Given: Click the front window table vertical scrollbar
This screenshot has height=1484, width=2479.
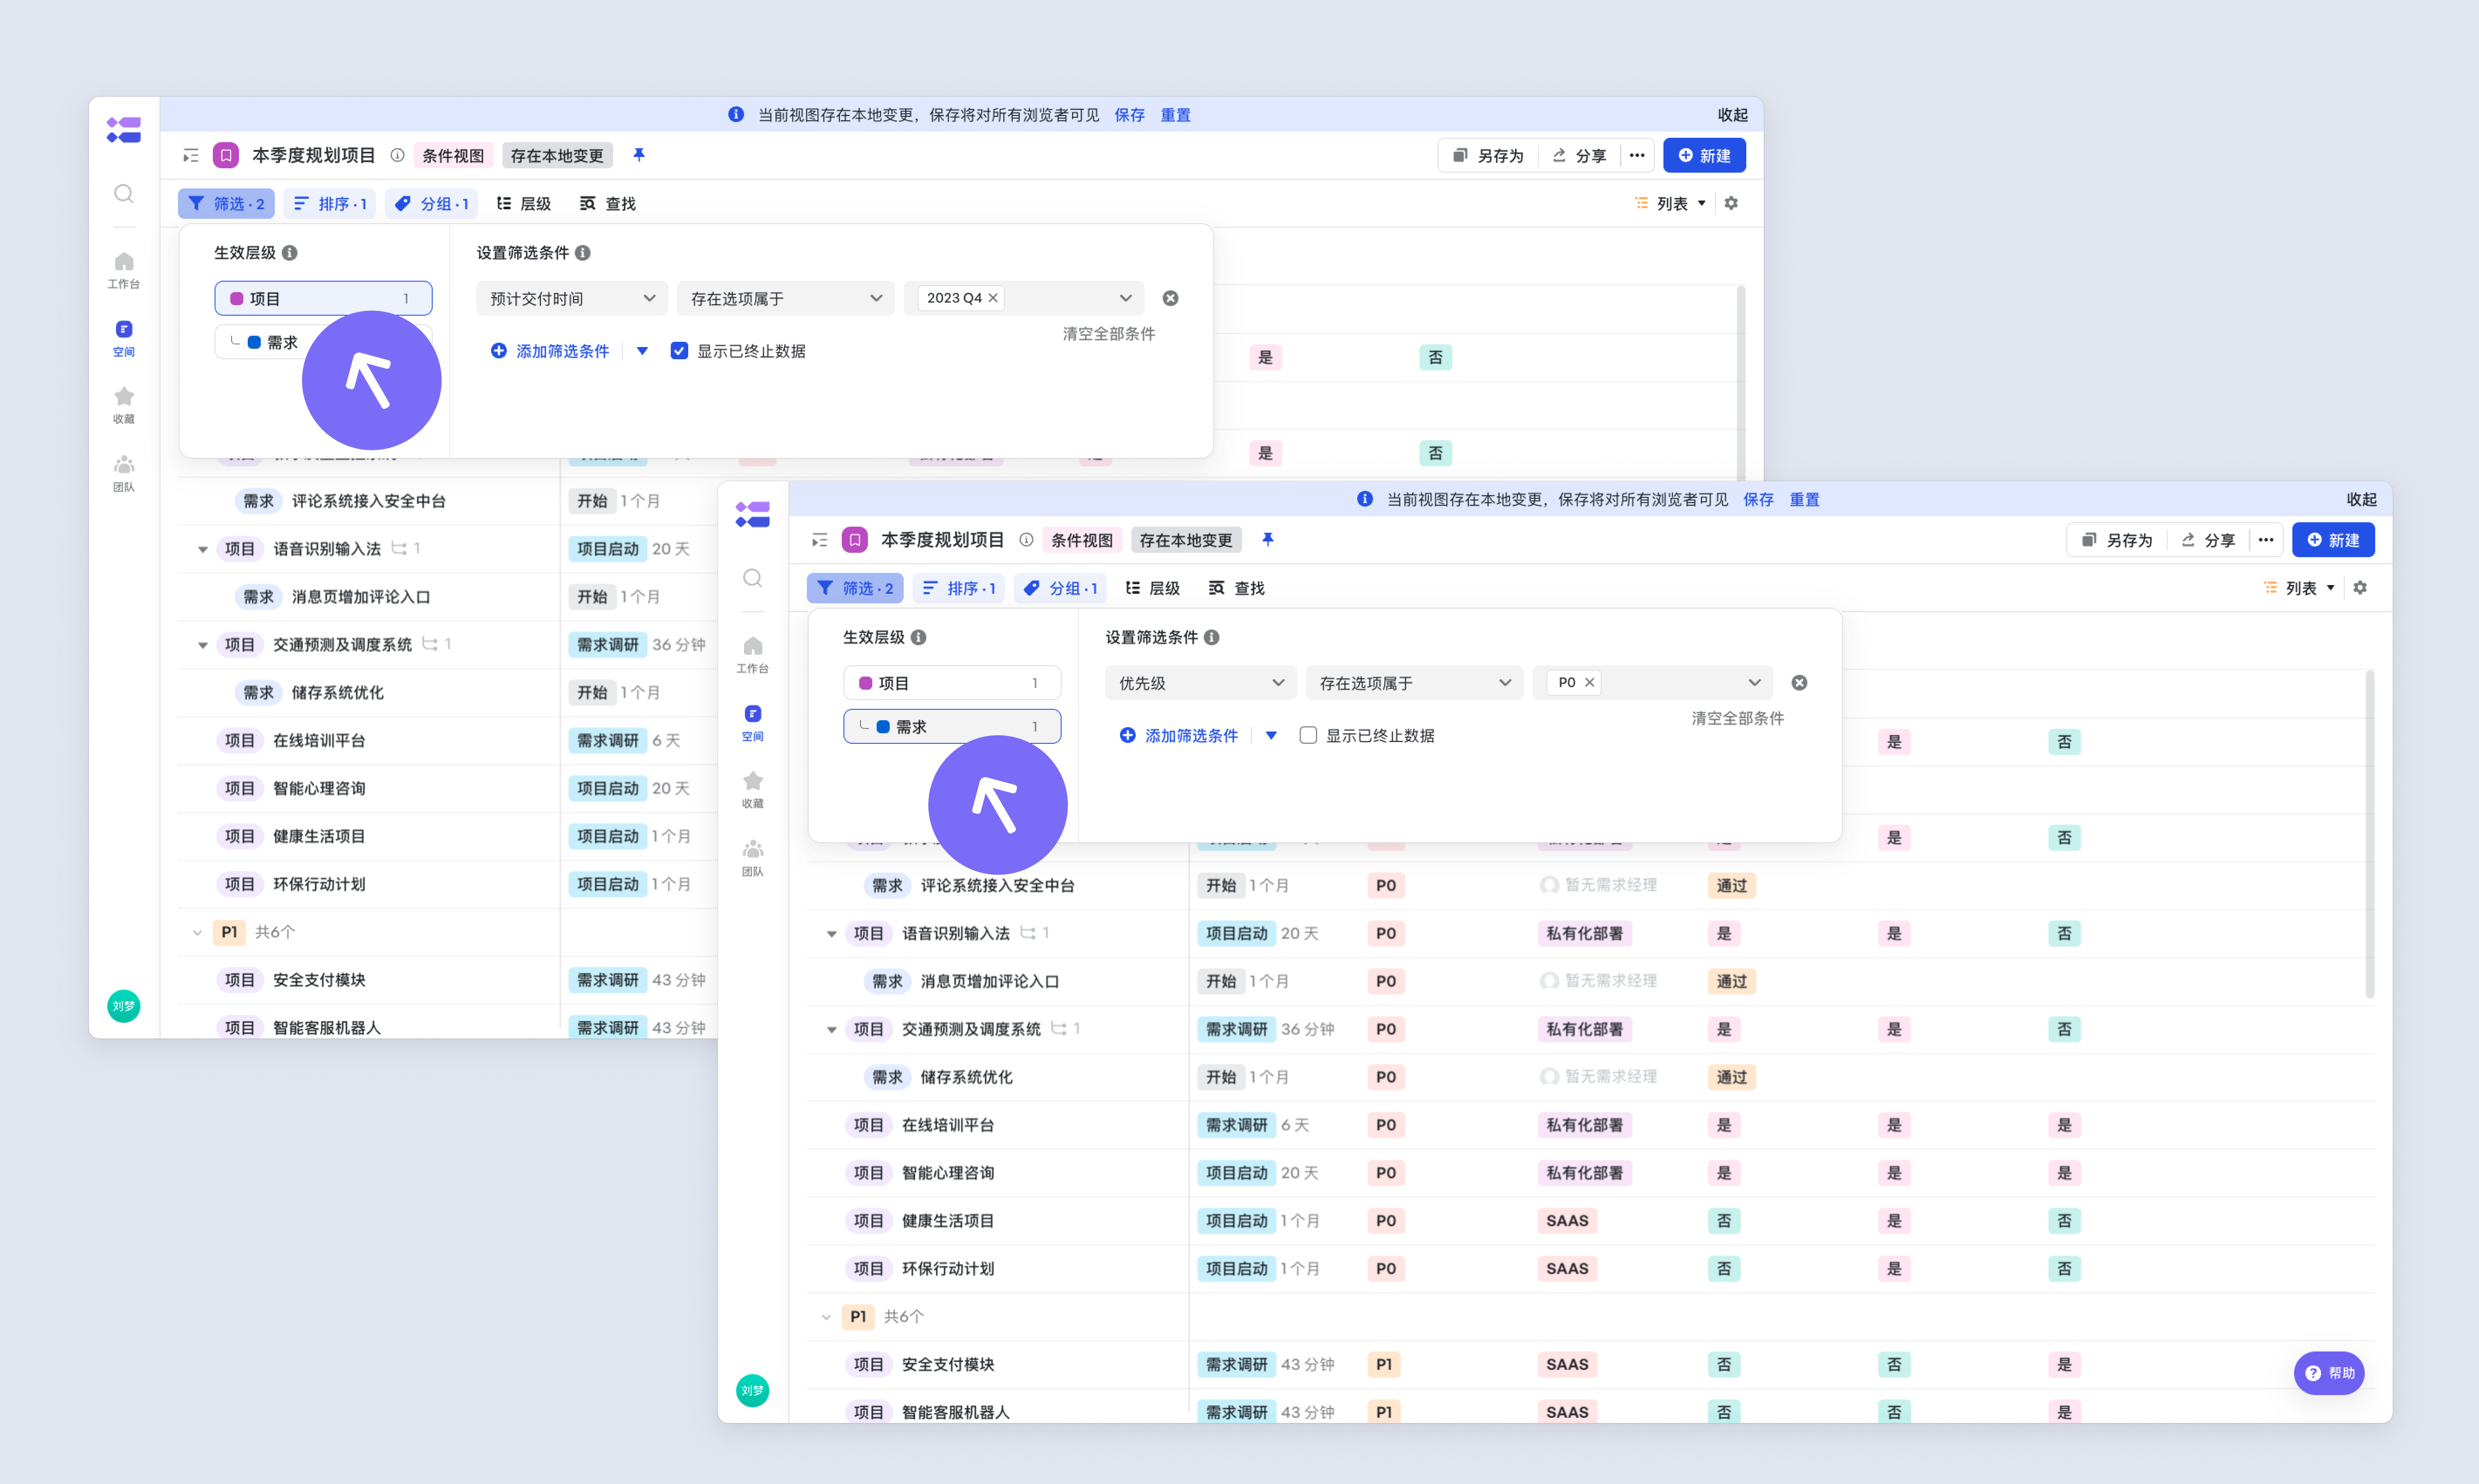Looking at the screenshot, I should coord(2370,835).
